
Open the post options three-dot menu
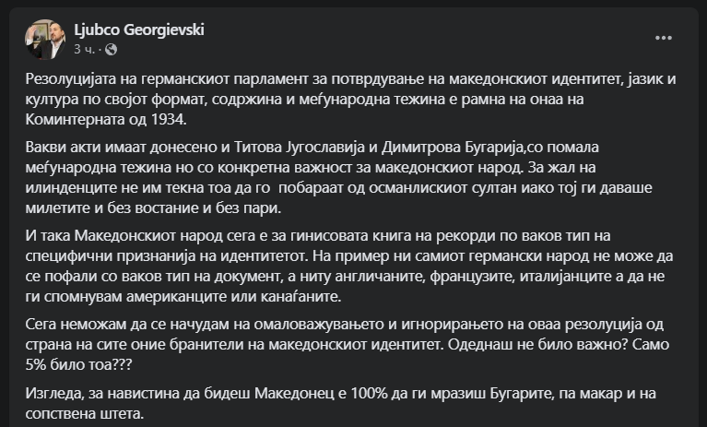tap(664, 38)
